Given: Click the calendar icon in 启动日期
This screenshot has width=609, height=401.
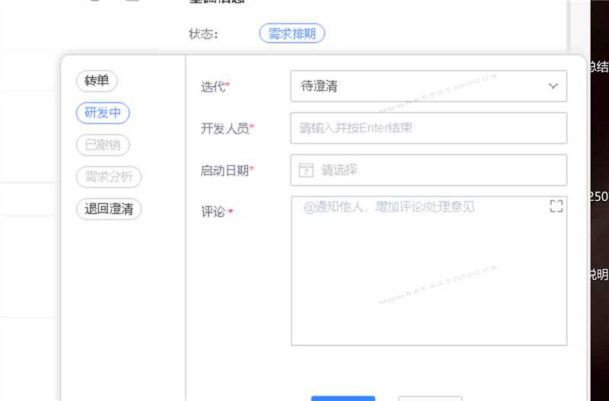Looking at the screenshot, I should click(306, 170).
